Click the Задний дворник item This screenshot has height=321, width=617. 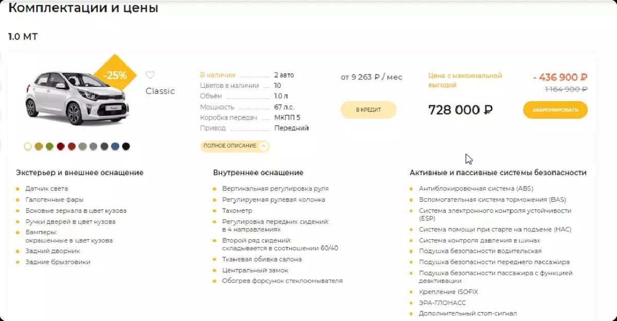(x=53, y=251)
